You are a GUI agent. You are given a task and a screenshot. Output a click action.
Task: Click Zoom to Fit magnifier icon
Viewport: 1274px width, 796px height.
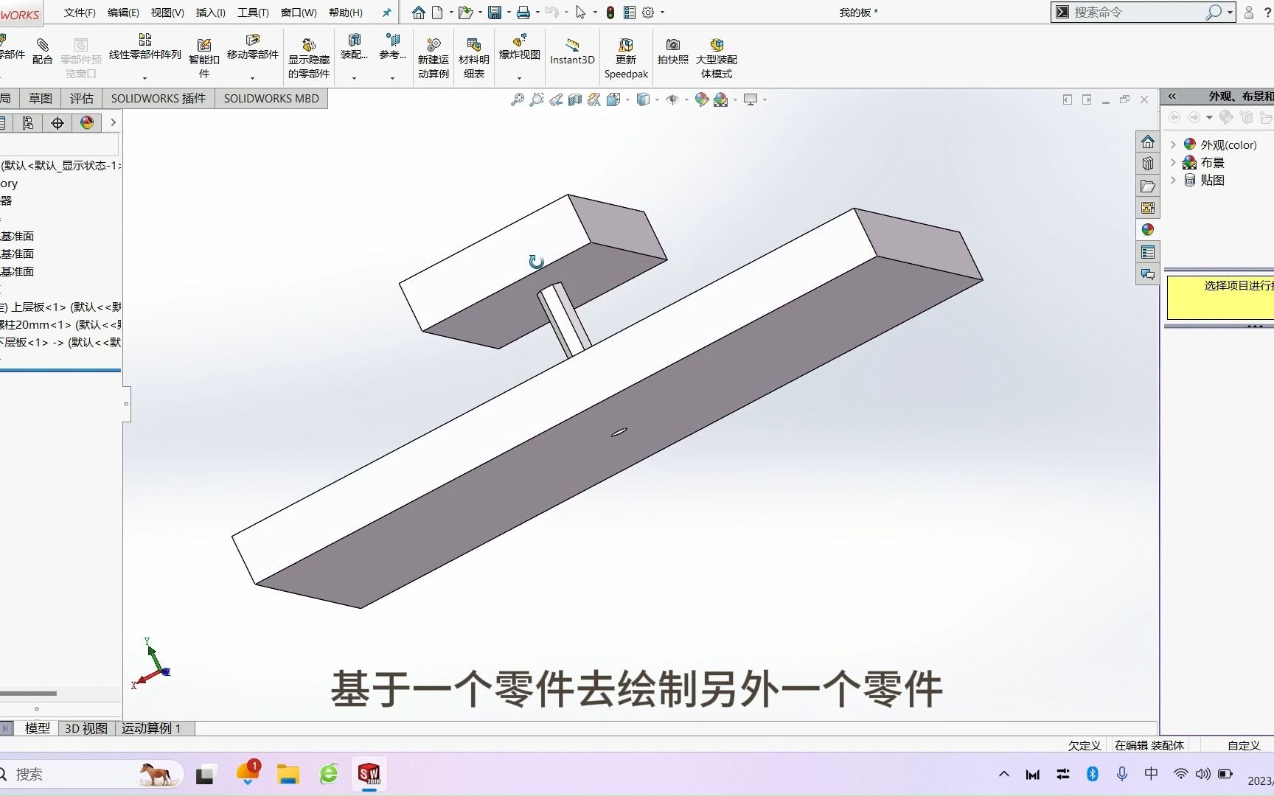click(x=518, y=99)
